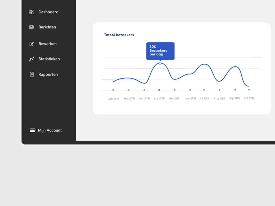
Task: Click the Statistieken trend-line icon
Action: (31, 59)
